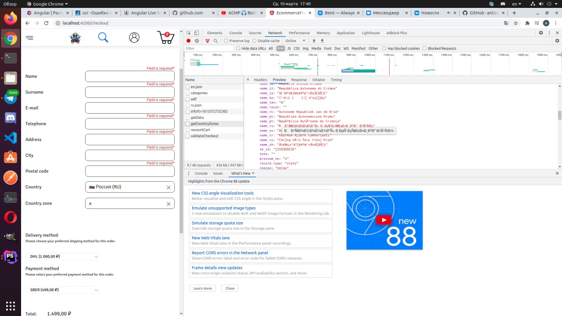Switch to the Elements panel tab

tap(215, 33)
